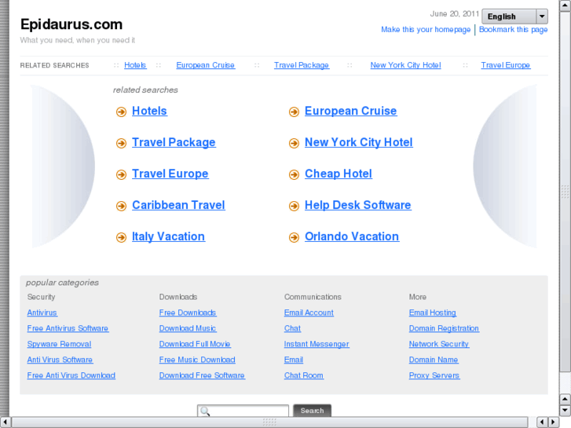Viewport: 571px width, 428px height.
Task: Click the orange arrow icon beside European Cruise
Action: [x=294, y=112]
